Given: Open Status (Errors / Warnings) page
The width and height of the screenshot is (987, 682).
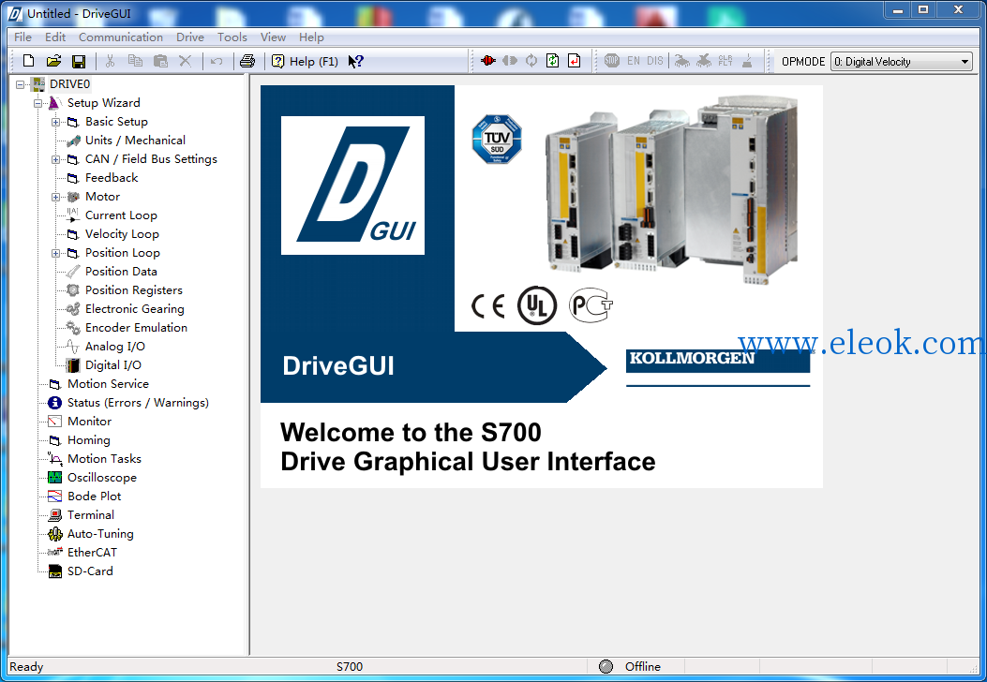Looking at the screenshot, I should 138,403.
